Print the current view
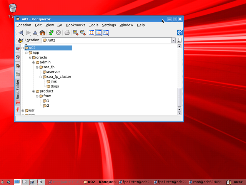 tap(67, 33)
